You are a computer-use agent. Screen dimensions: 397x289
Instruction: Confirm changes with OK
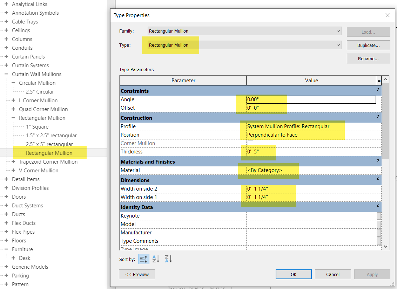[294, 274]
